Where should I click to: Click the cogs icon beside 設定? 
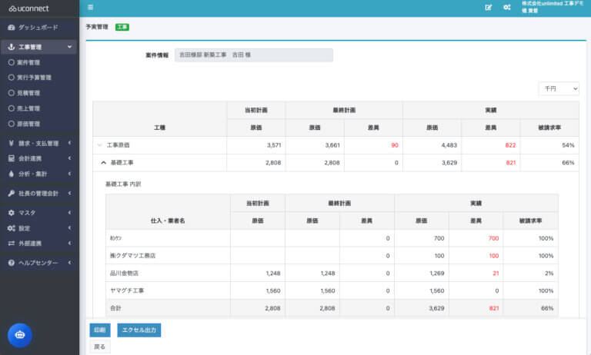pos(12,228)
